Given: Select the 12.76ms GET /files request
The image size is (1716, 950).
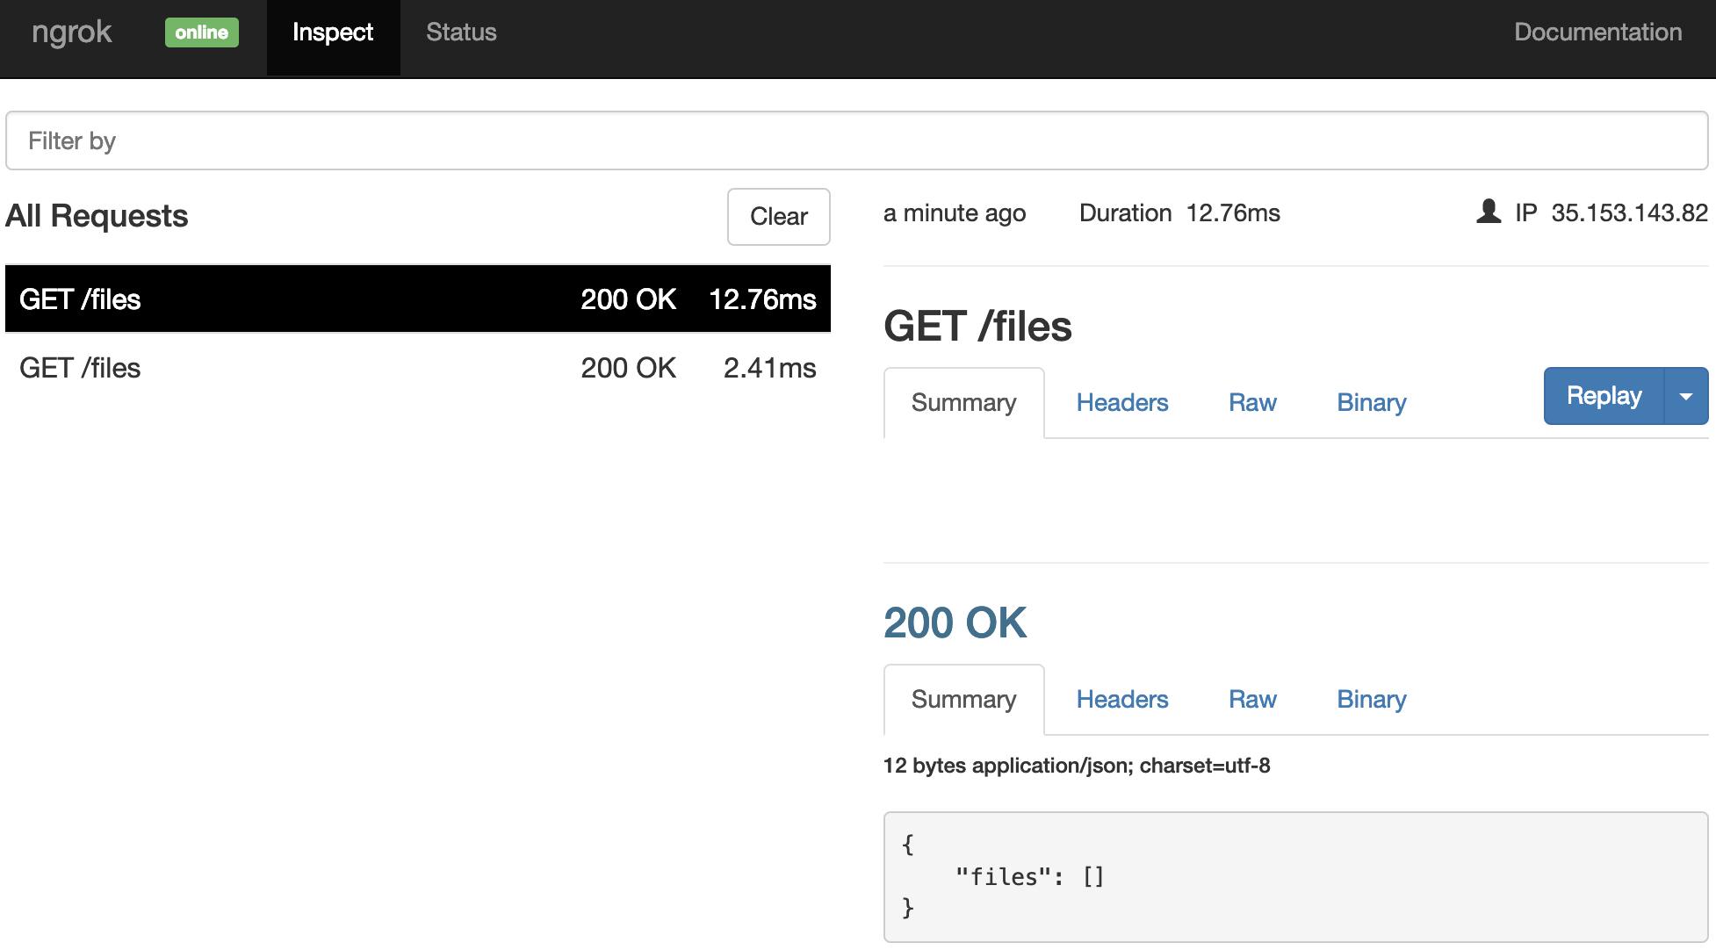Looking at the screenshot, I should (x=417, y=299).
